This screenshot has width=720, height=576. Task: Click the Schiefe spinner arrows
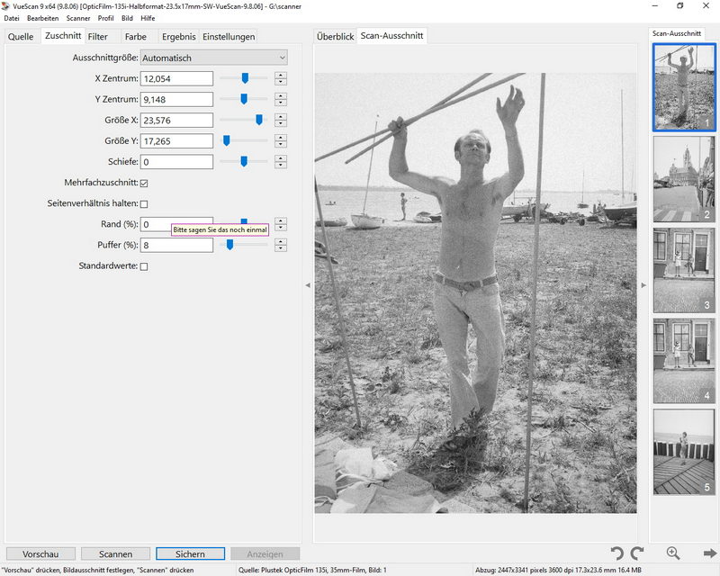281,162
